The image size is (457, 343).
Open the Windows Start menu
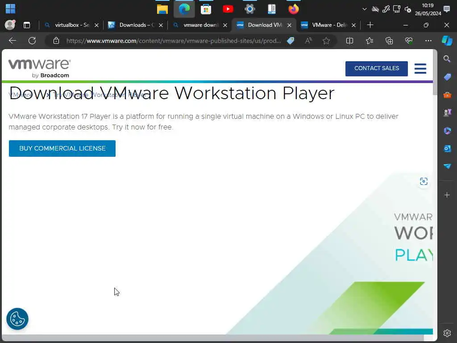click(10, 9)
